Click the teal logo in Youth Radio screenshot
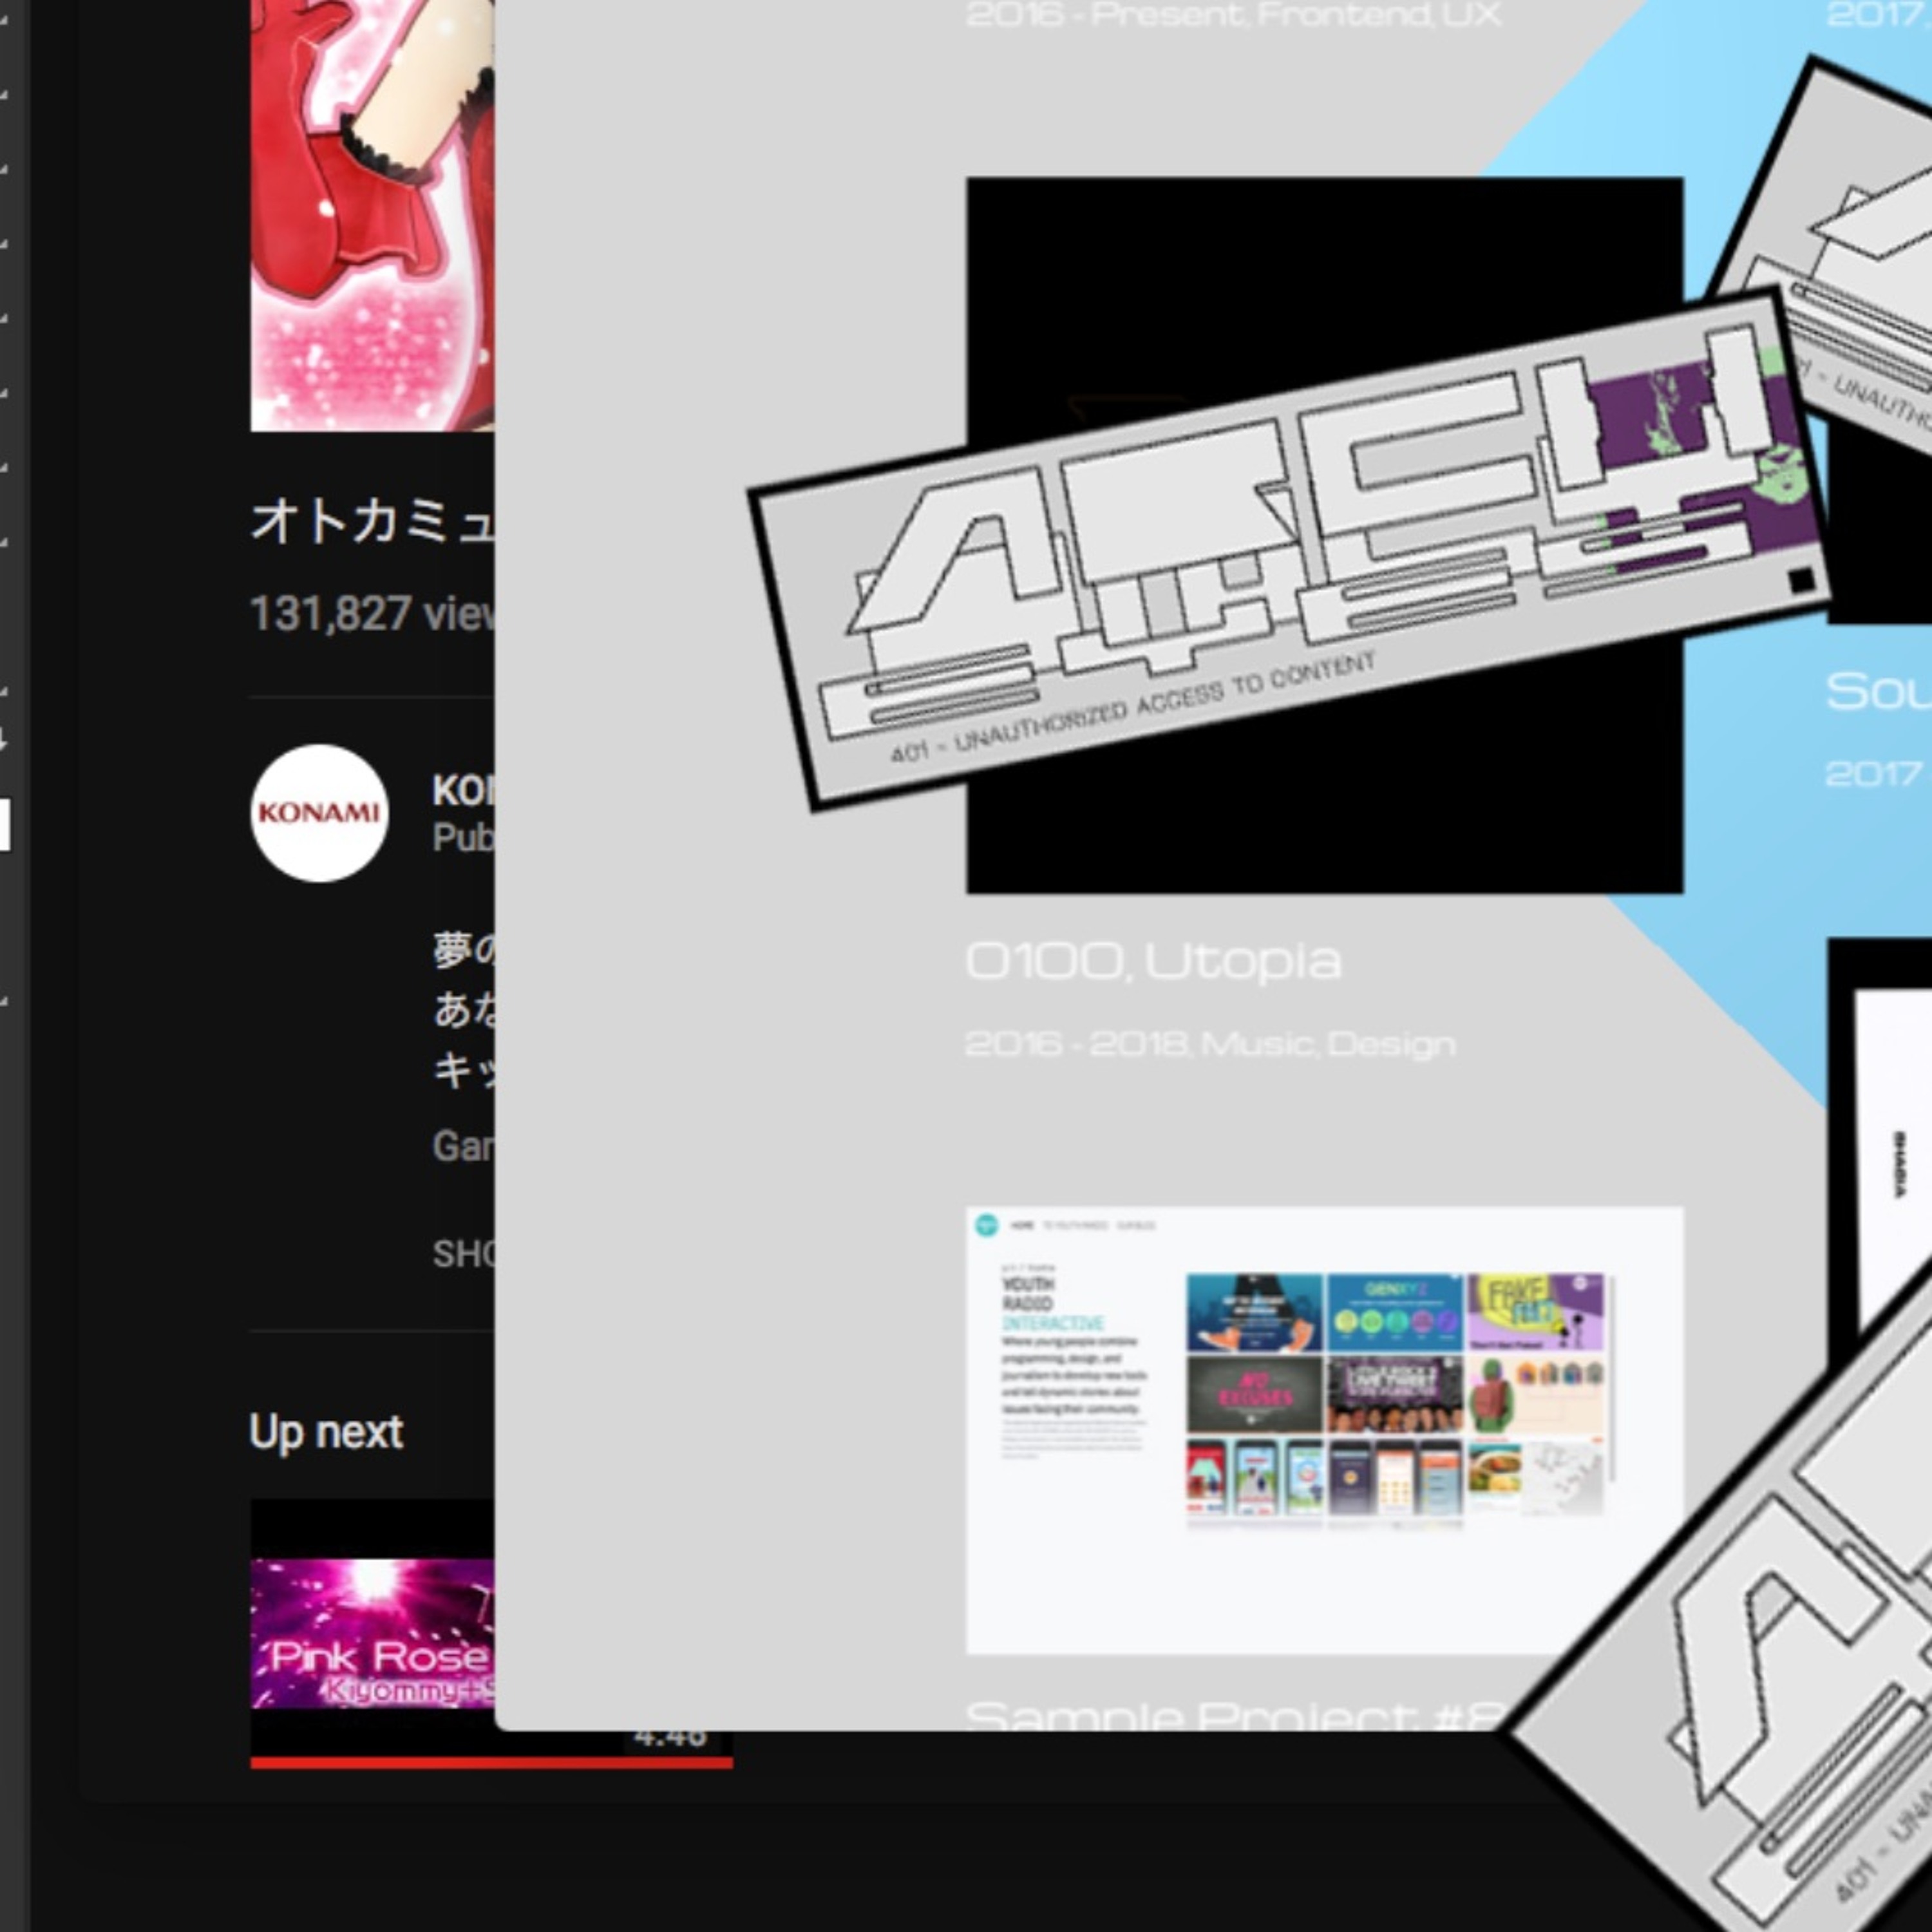This screenshot has width=1932, height=1932. (x=986, y=1224)
